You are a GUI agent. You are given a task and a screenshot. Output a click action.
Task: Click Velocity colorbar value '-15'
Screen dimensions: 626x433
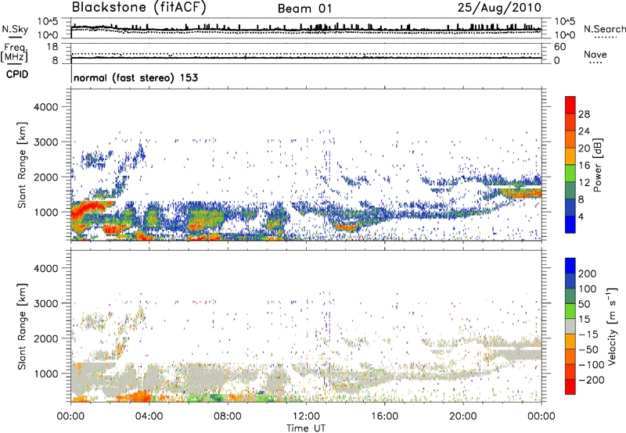(x=588, y=335)
